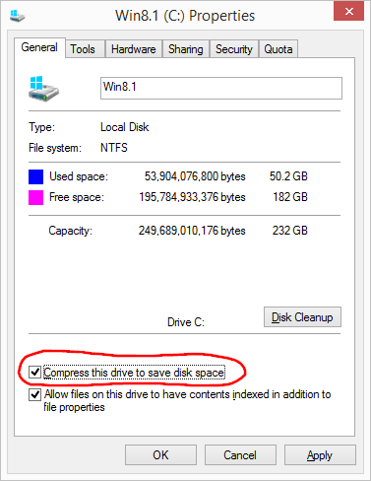Click the Compress this drive label text
This screenshot has height=481, width=371.
click(134, 373)
